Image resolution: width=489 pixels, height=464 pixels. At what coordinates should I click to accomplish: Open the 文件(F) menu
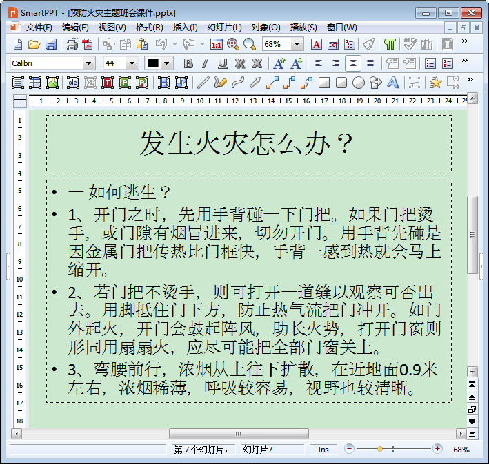point(39,28)
